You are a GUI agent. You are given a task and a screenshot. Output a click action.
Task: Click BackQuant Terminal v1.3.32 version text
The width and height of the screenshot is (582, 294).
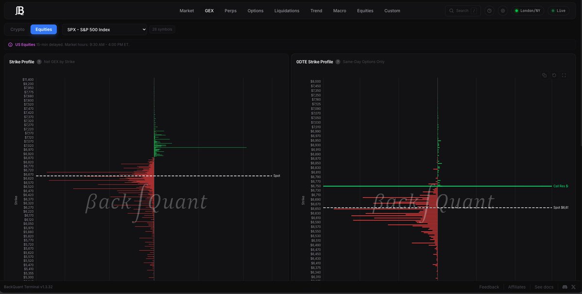28,287
